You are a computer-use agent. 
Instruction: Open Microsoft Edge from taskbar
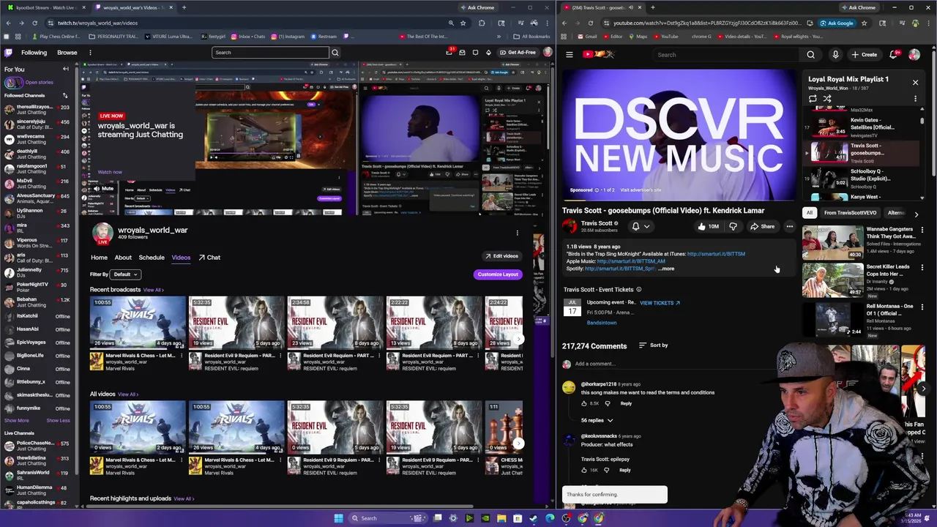tap(550, 518)
